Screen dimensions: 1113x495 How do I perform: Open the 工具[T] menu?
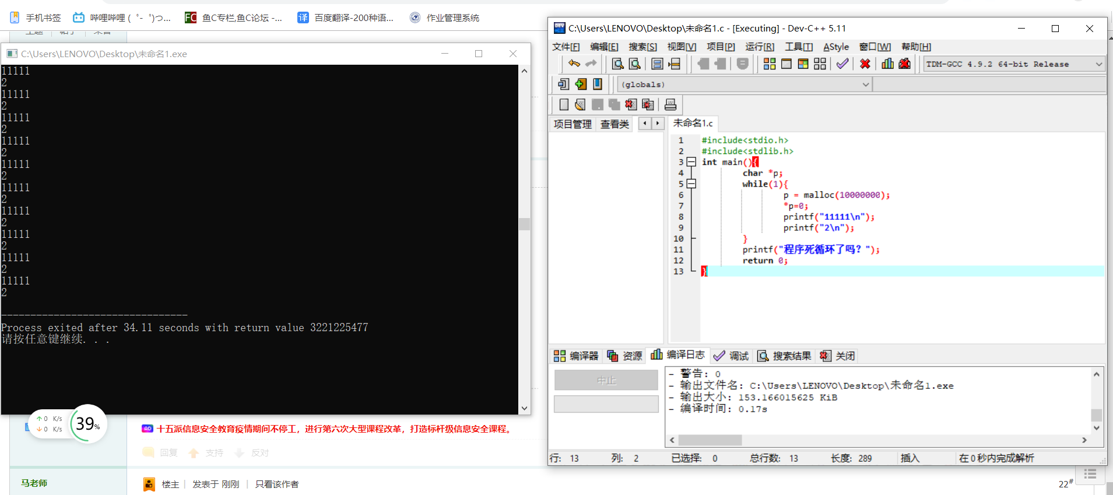coord(799,47)
